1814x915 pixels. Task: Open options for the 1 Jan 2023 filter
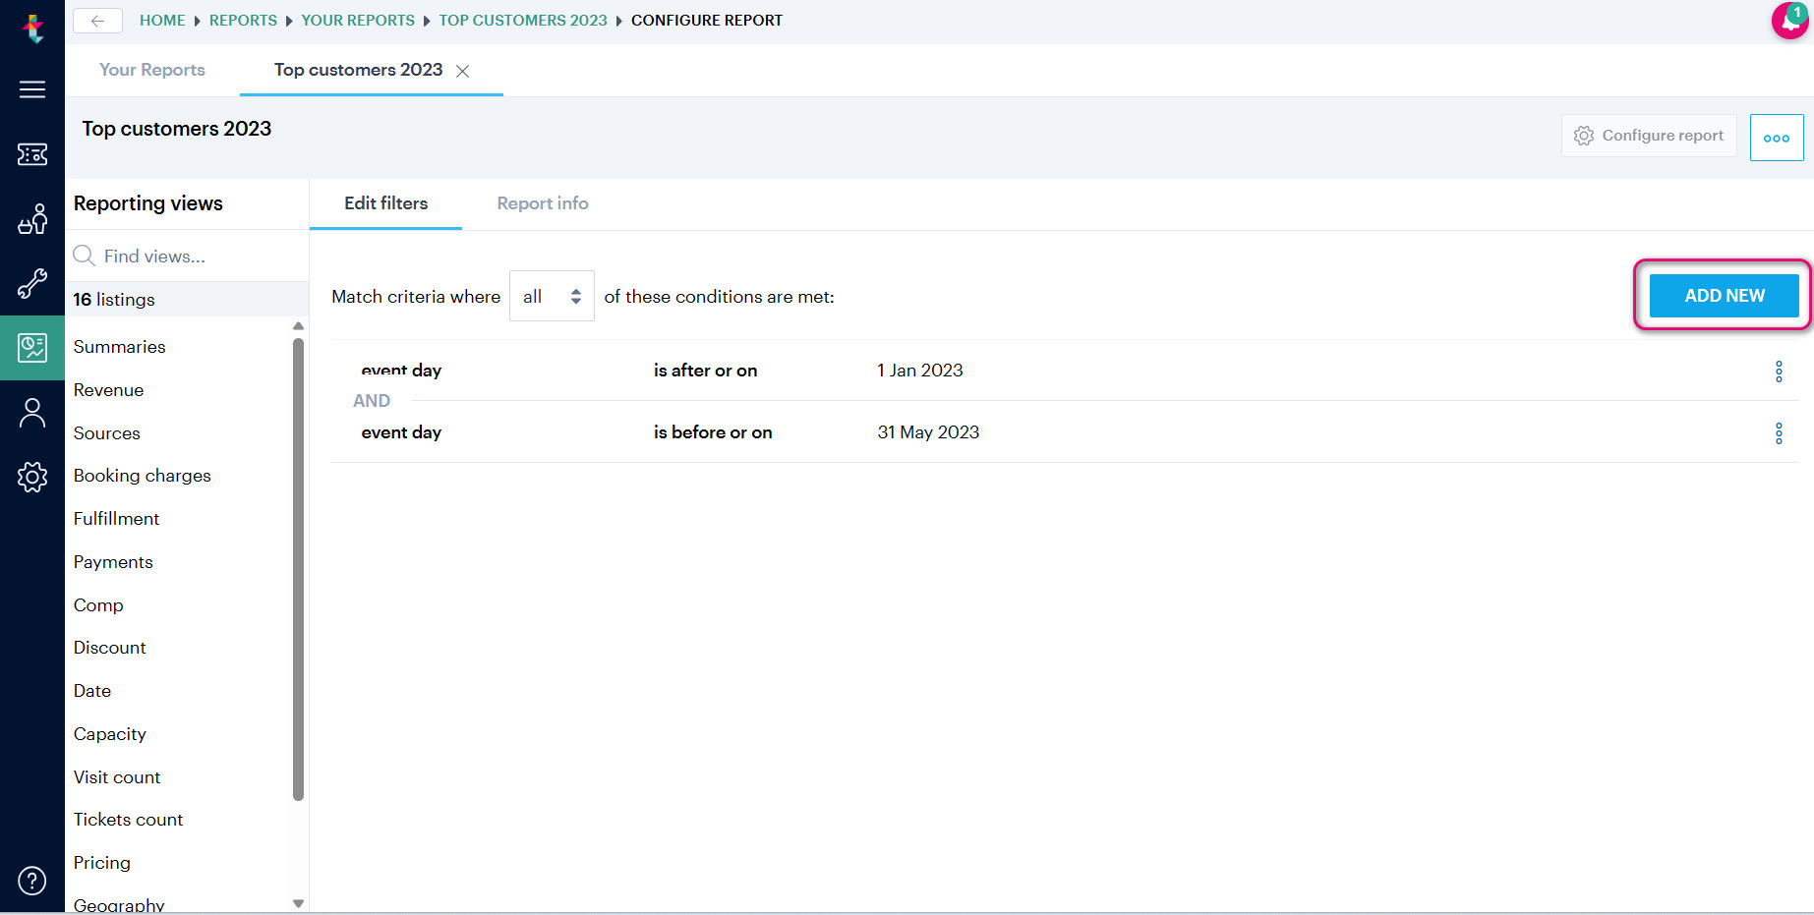(x=1778, y=372)
